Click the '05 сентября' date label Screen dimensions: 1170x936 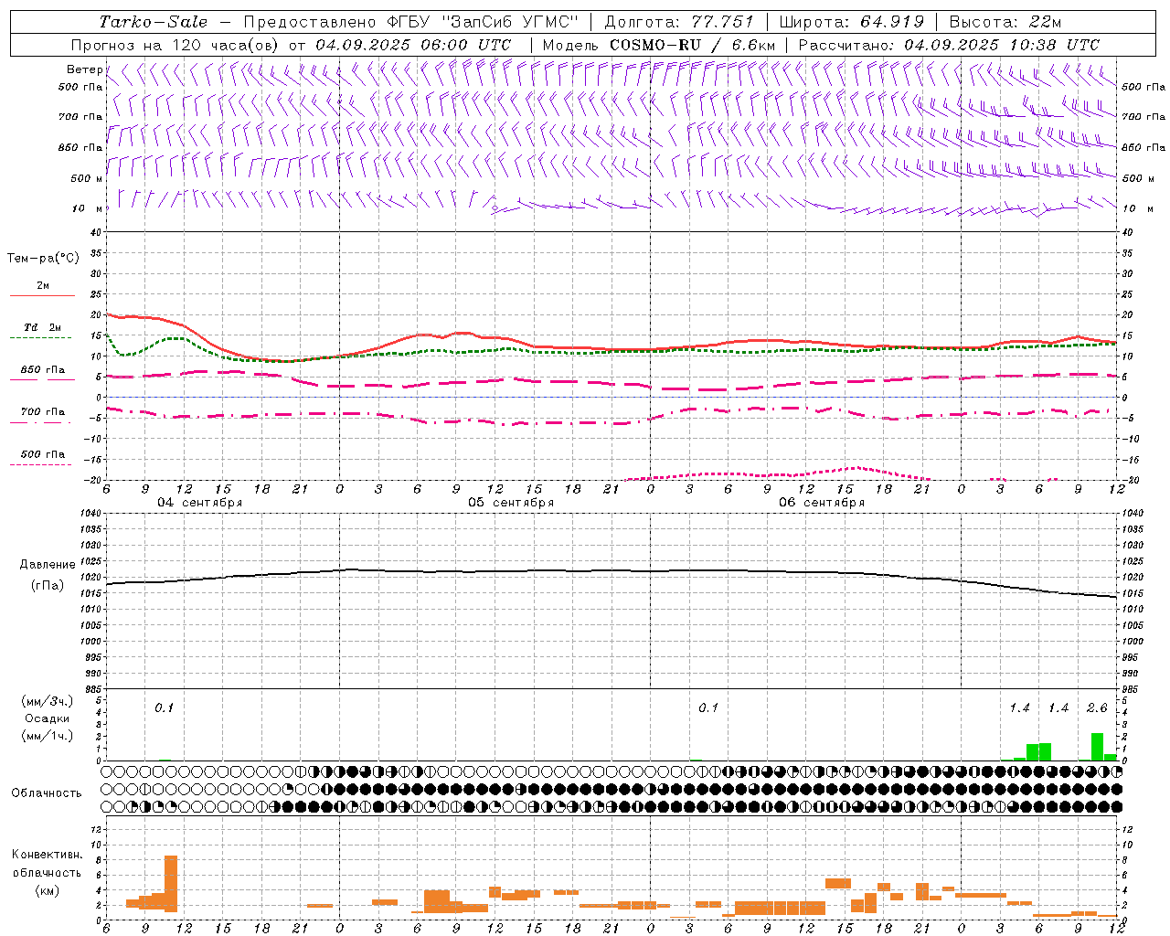pyautogui.click(x=511, y=503)
